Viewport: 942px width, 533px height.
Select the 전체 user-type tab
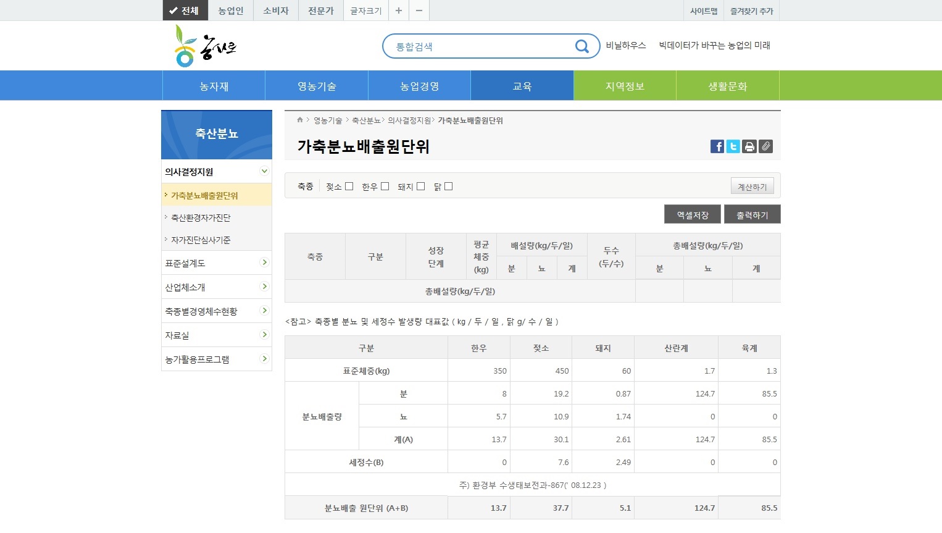coord(185,10)
